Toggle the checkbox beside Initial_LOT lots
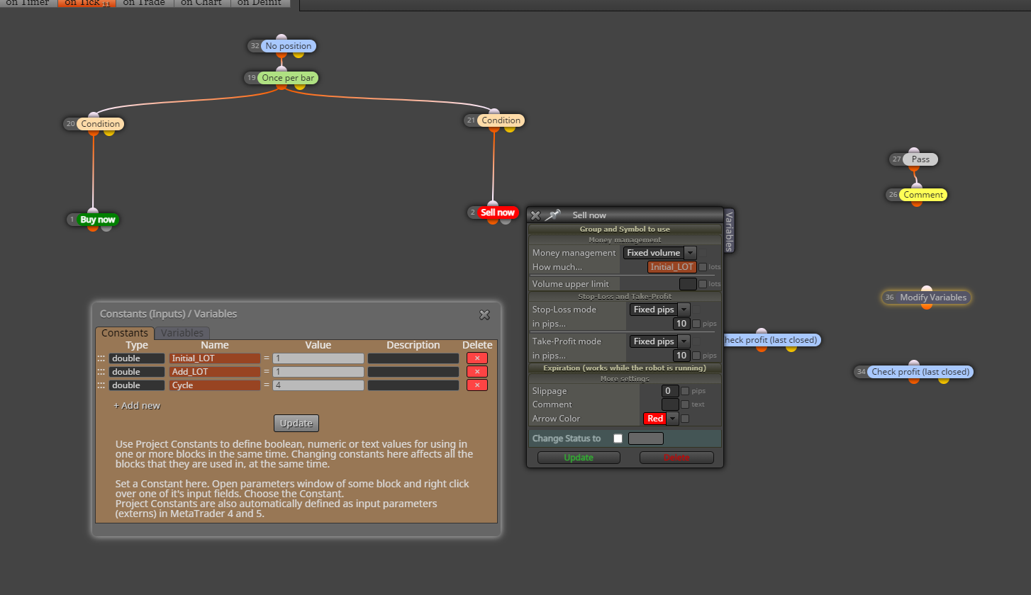This screenshot has height=595, width=1031. coord(703,267)
